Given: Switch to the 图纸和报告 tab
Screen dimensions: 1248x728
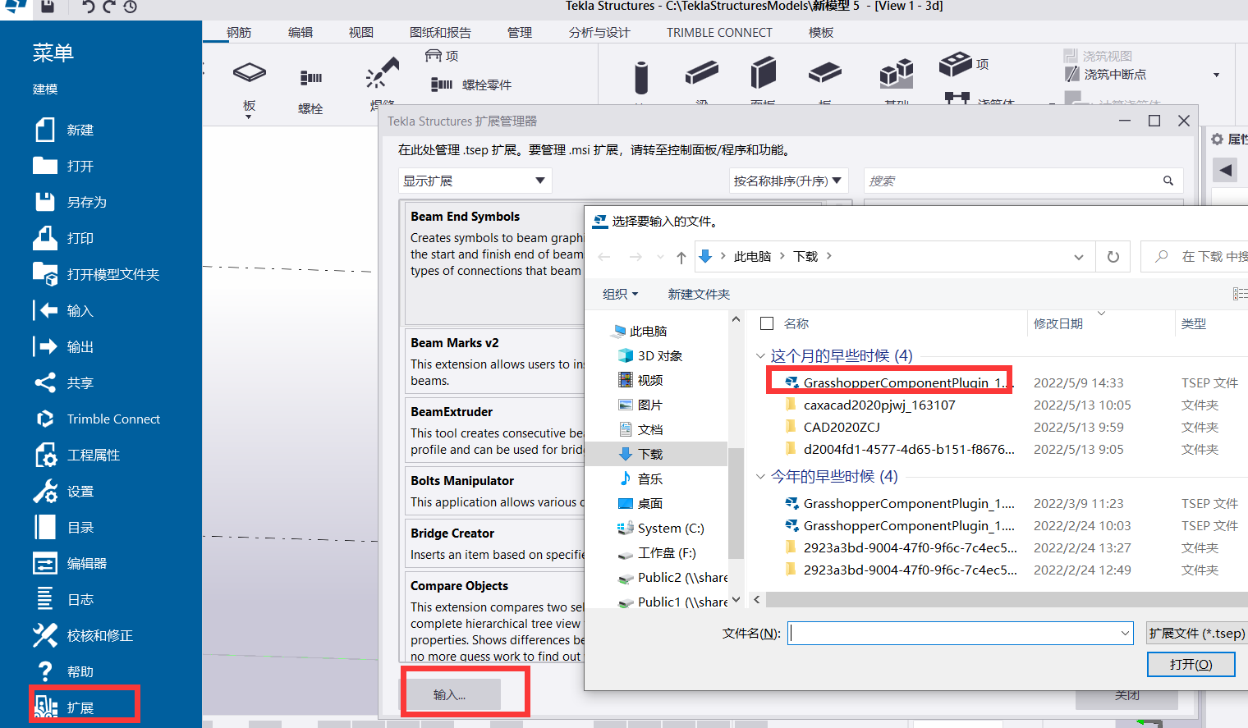Looking at the screenshot, I should coord(440,32).
